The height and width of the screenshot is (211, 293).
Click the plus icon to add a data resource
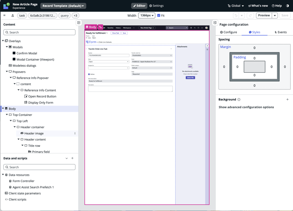(x=72, y=158)
